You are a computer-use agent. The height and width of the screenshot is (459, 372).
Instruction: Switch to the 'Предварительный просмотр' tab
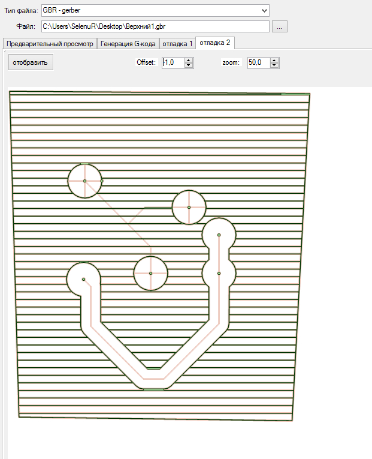click(x=50, y=44)
